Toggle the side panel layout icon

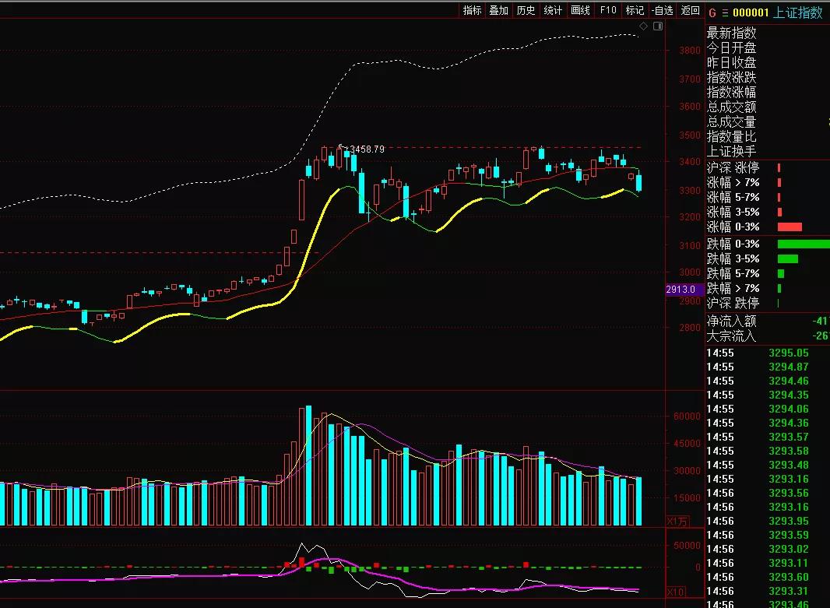click(658, 26)
